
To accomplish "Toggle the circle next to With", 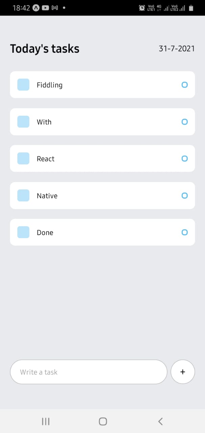I will tap(184, 121).
